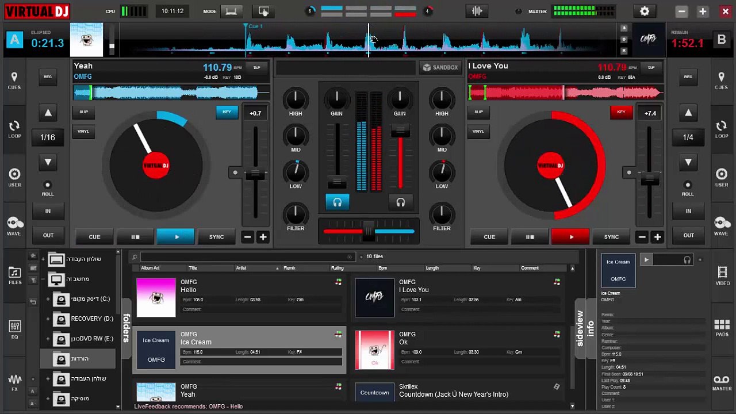The height and width of the screenshot is (414, 736).
Task: Click the favorites star icon in folder sidebar
Action: [33, 255]
